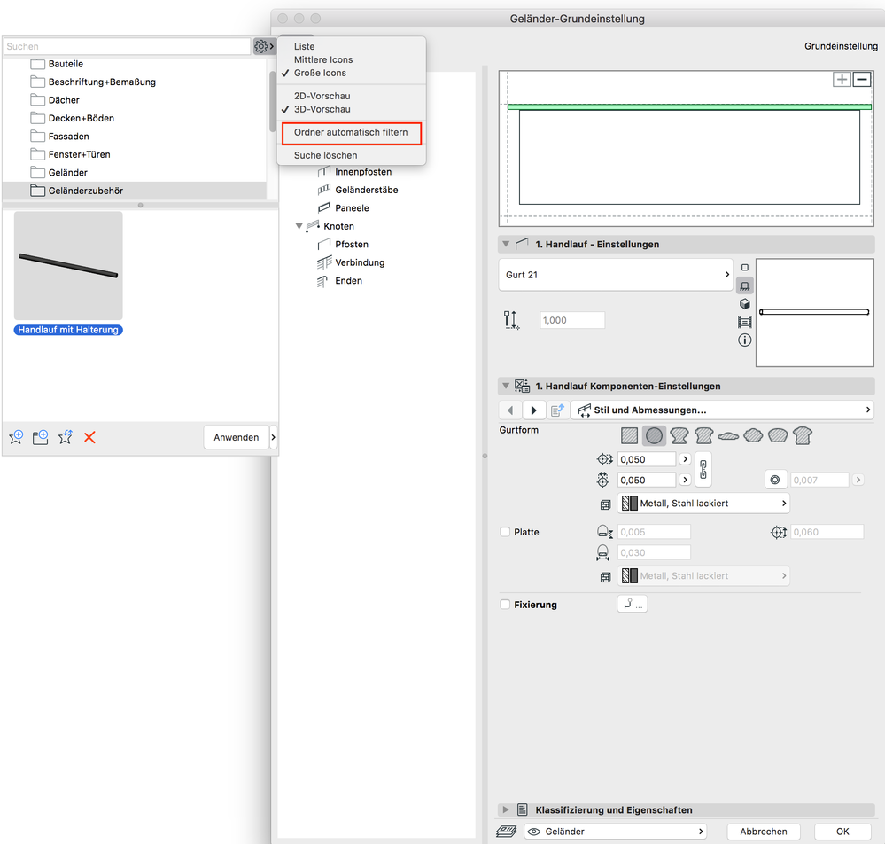Open the gear settings menu beside the search field
The image size is (885, 844).
264,46
